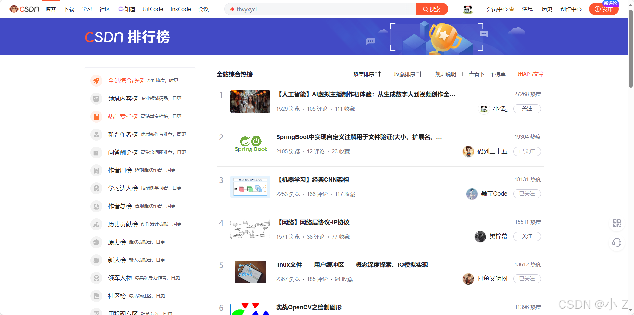Toggle follow state for 码到三十五 (已关注)
This screenshot has height=315, width=634.
[x=527, y=151]
